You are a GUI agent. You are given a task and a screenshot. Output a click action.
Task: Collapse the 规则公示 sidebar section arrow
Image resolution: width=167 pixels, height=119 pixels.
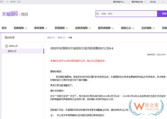click(42, 46)
